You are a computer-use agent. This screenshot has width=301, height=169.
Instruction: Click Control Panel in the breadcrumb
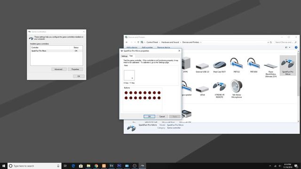[152, 42]
